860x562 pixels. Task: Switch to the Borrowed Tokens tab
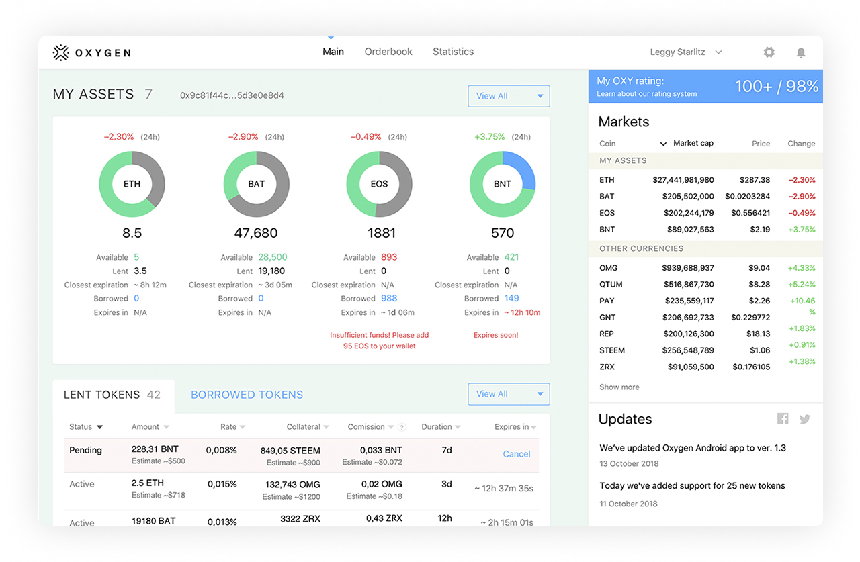tap(247, 395)
